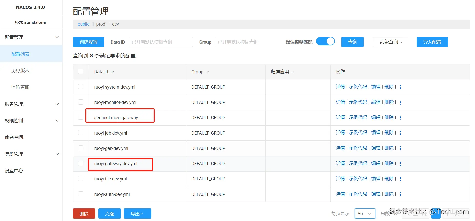The height and width of the screenshot is (221, 475).
Task: Open more actions for ruoyi-gen-dev.yml
Action: pyautogui.click(x=400, y=148)
